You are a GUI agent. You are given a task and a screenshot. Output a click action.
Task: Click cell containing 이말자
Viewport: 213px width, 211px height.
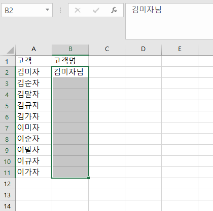33,150
